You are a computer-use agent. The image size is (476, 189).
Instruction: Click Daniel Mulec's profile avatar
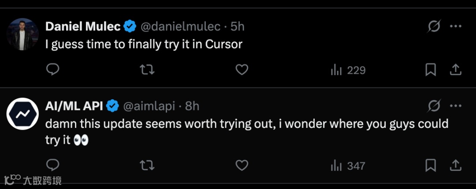tap(22, 34)
